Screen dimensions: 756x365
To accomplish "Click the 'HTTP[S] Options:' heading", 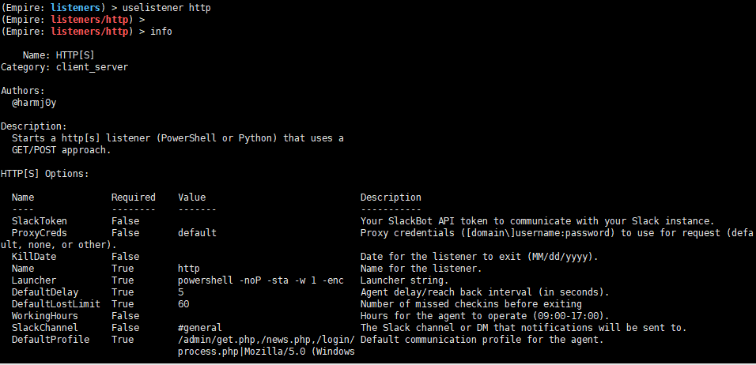I will pos(45,174).
